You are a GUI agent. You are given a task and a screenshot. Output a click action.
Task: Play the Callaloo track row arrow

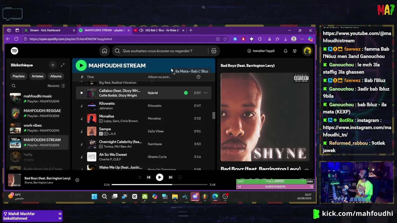point(82,93)
